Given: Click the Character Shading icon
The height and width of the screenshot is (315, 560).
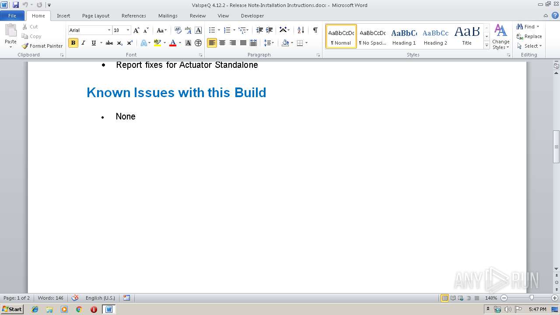Looking at the screenshot, I should [x=188, y=43].
